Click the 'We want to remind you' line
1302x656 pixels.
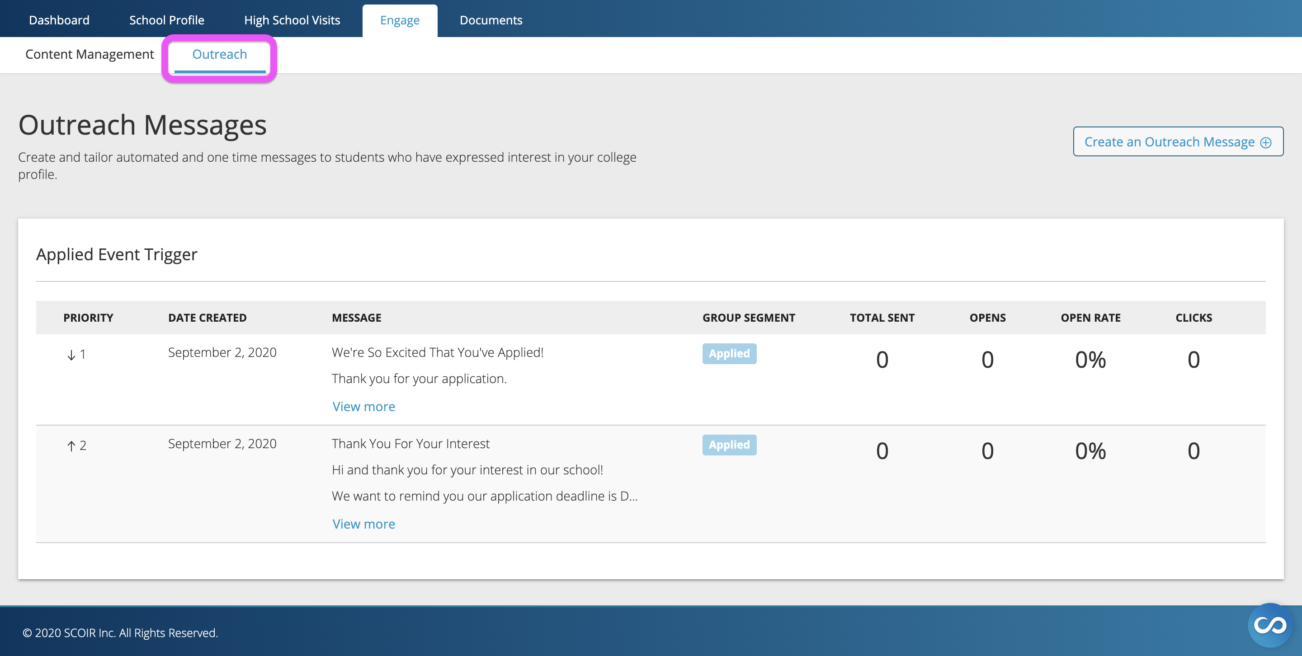485,497
